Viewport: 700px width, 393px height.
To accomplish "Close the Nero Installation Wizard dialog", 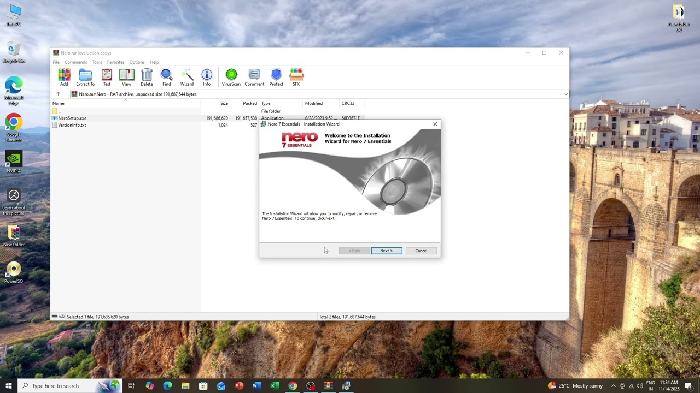I will click(435, 124).
